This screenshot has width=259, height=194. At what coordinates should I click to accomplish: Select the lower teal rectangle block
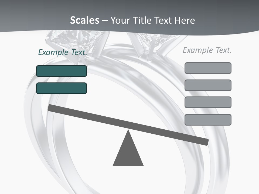[62, 88]
